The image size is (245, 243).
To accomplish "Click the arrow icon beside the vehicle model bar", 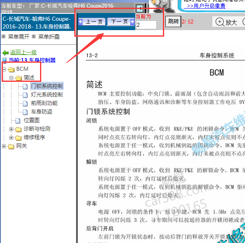I will [x=140, y=9].
